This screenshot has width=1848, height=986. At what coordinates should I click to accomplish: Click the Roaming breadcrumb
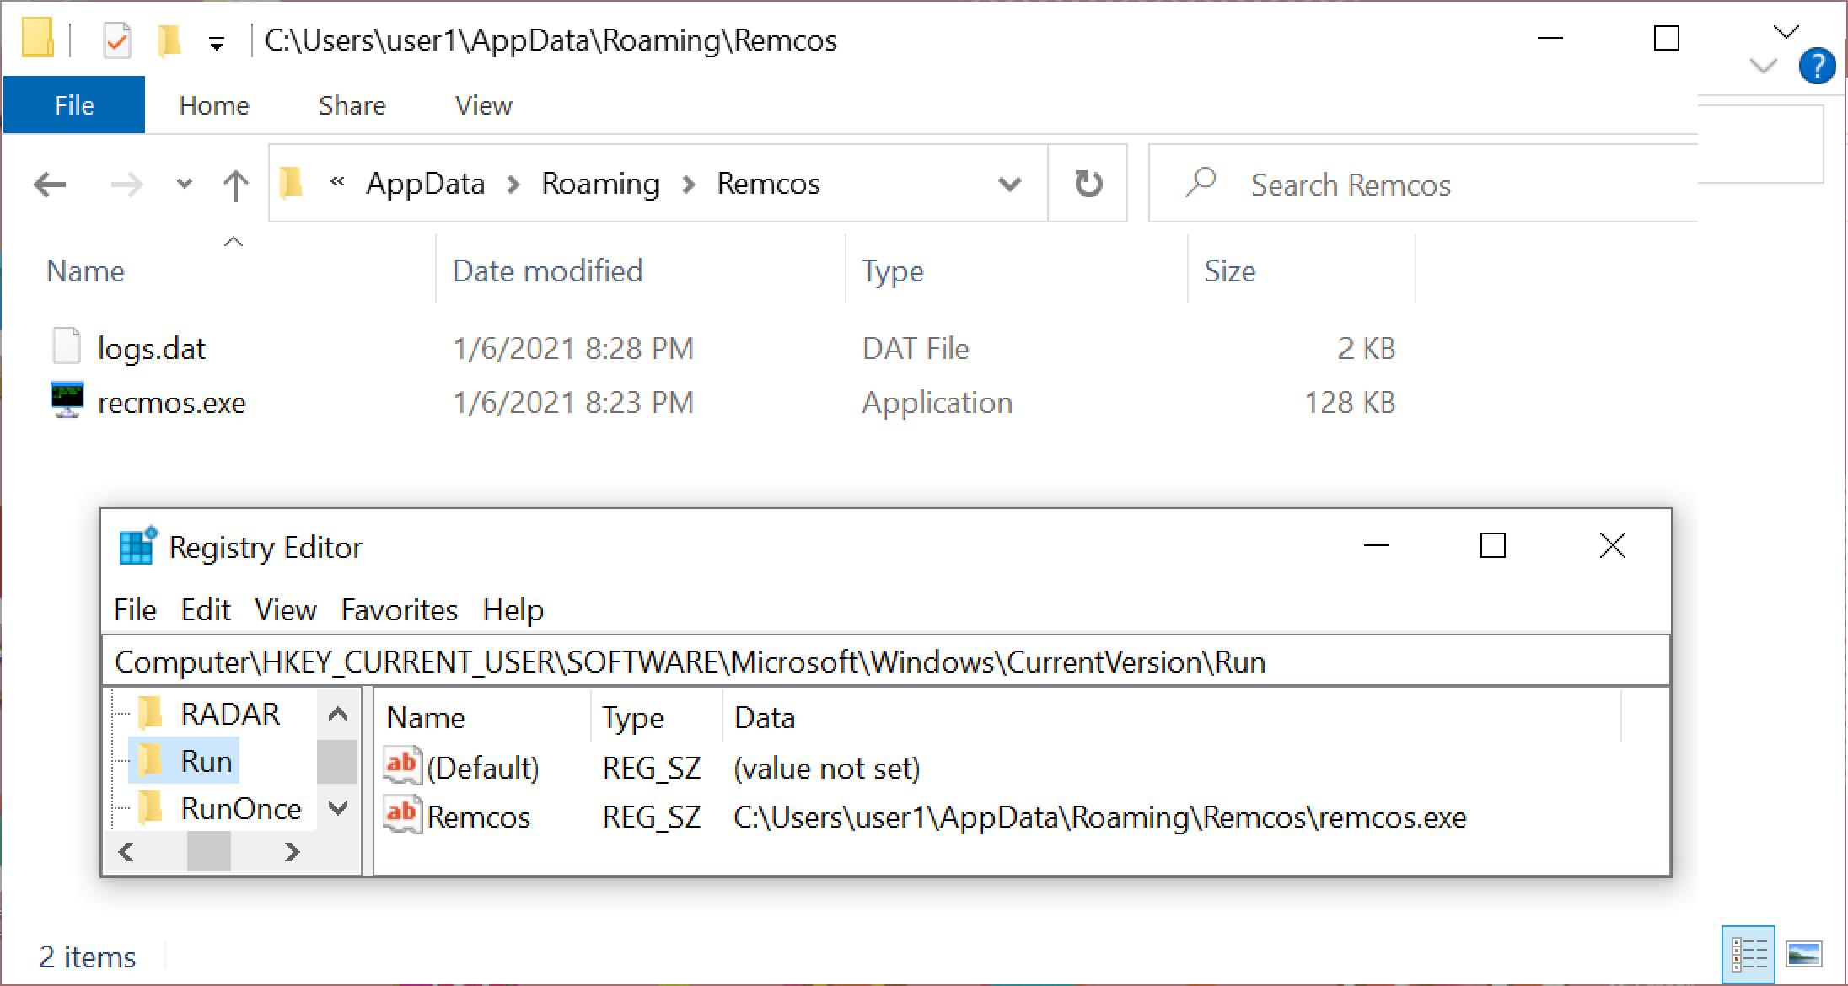[600, 183]
